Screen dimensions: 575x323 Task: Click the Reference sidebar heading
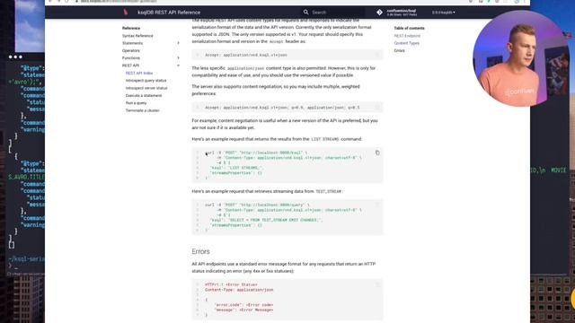point(131,28)
